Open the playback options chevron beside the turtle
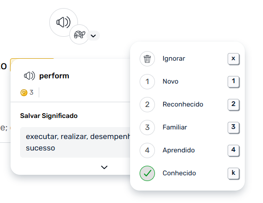Image resolution: width=263 pixels, height=203 pixels. tap(93, 36)
